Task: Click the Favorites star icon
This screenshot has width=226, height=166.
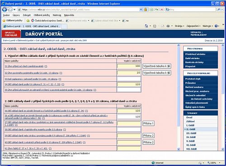Action: (4, 20)
